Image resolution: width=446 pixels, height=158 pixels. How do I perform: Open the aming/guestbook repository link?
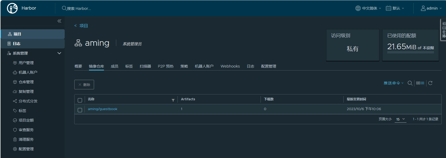coord(103,109)
